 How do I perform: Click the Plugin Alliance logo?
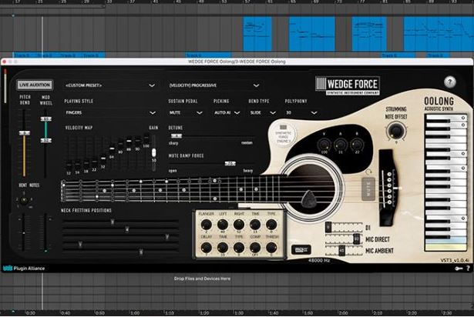point(24,268)
